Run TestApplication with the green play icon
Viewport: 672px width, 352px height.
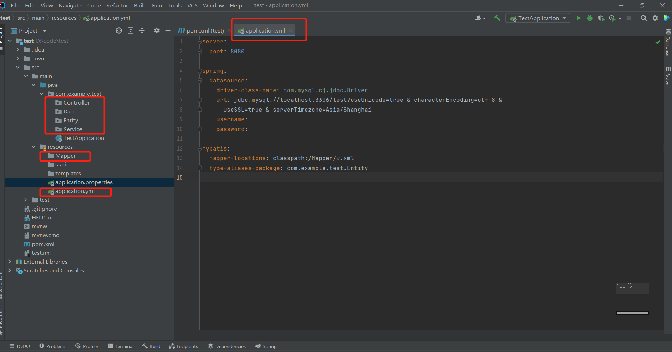578,18
